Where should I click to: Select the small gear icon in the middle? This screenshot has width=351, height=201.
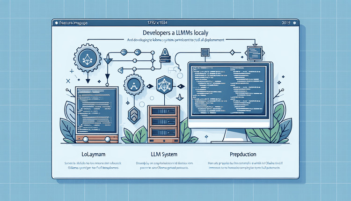(133, 86)
